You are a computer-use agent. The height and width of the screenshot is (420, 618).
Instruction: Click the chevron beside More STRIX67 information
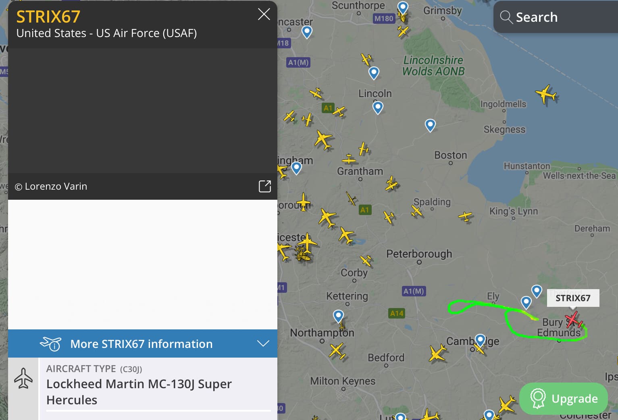click(x=263, y=344)
